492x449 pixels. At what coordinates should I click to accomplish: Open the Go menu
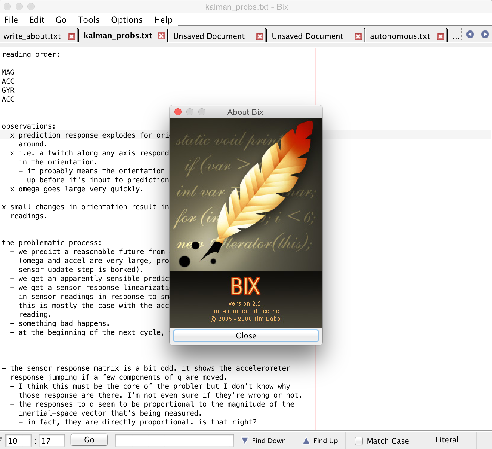(61, 20)
